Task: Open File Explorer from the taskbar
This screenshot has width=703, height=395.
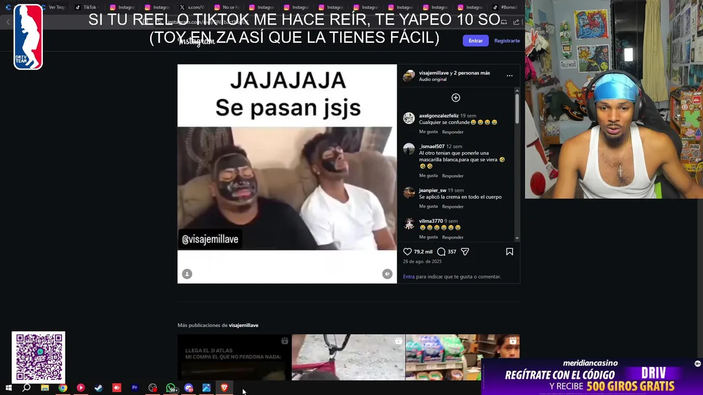Action: (x=45, y=388)
